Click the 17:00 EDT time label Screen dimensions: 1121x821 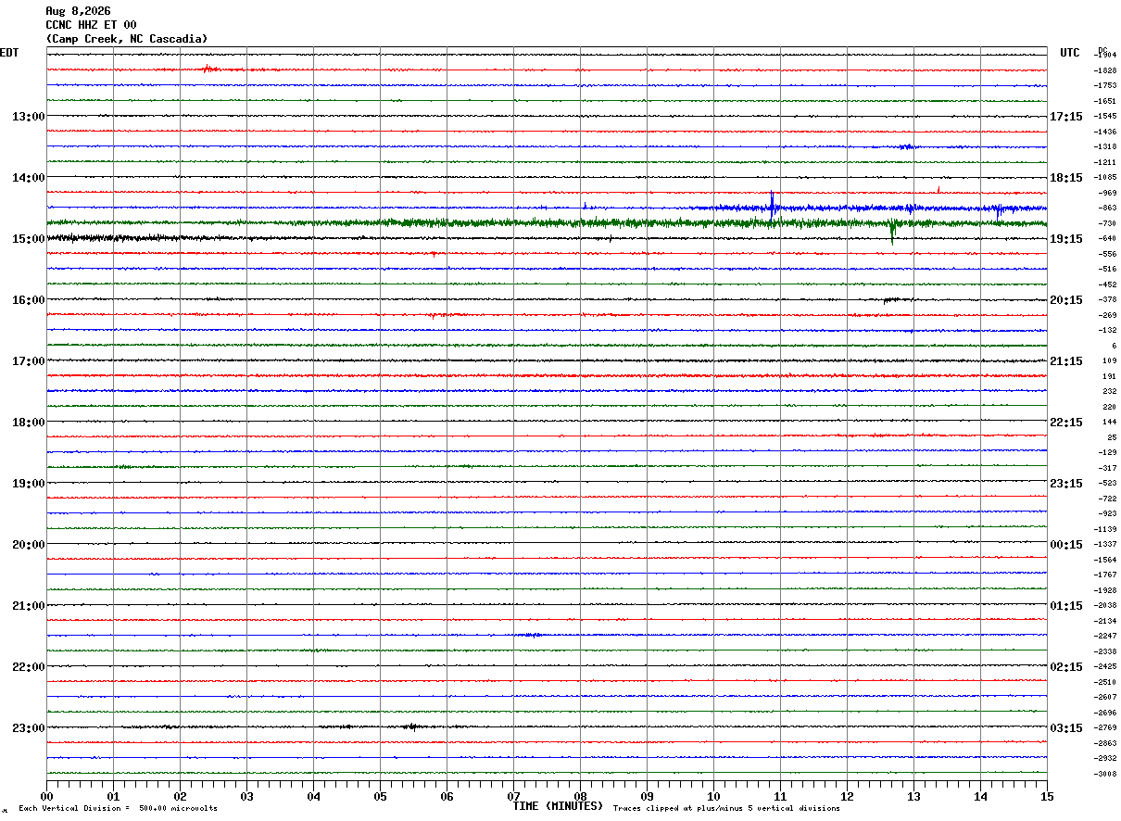28,360
